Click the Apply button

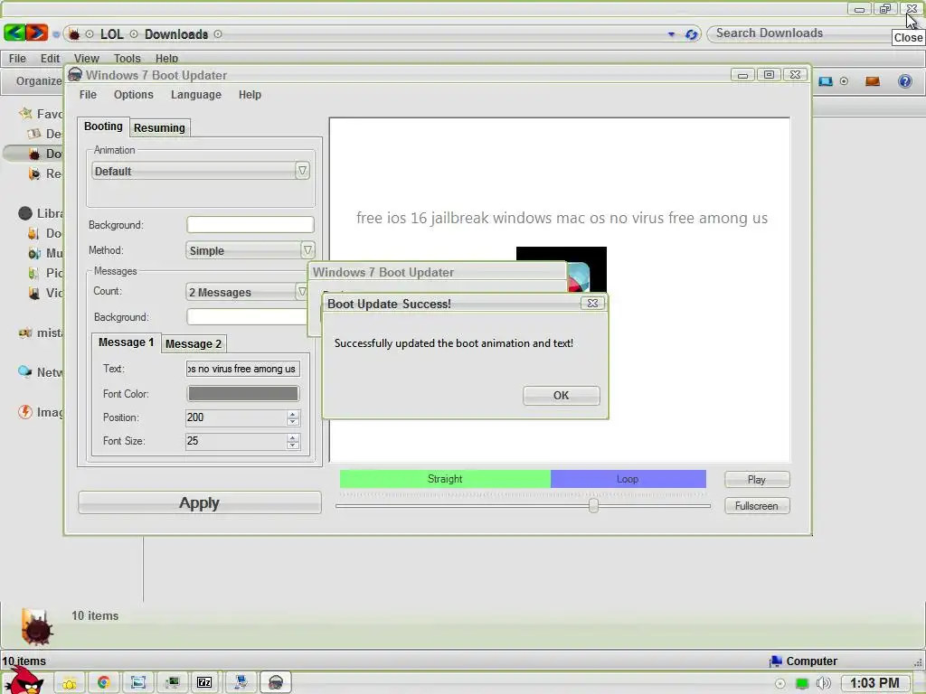(x=200, y=502)
